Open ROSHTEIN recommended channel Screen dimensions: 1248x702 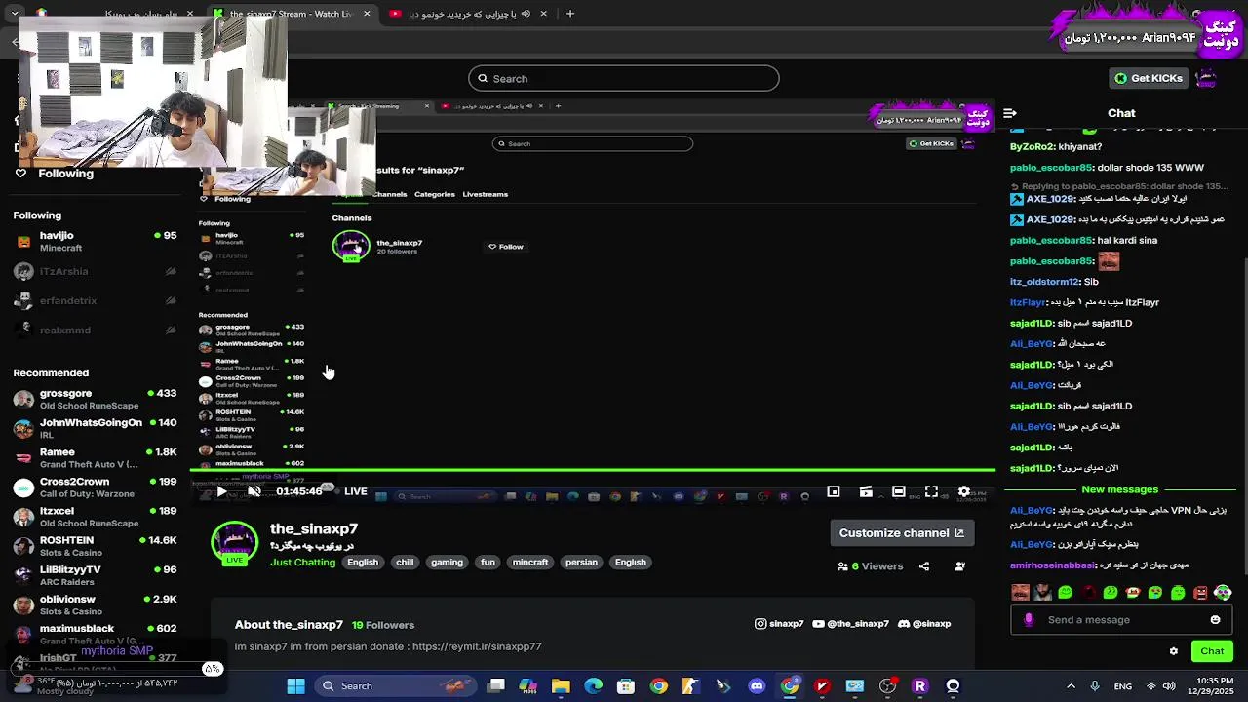click(x=95, y=546)
